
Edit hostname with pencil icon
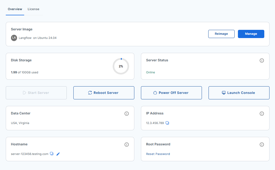click(x=58, y=154)
